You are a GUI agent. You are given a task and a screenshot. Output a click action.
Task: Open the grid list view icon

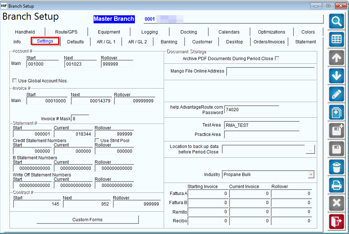pyautogui.click(x=336, y=40)
